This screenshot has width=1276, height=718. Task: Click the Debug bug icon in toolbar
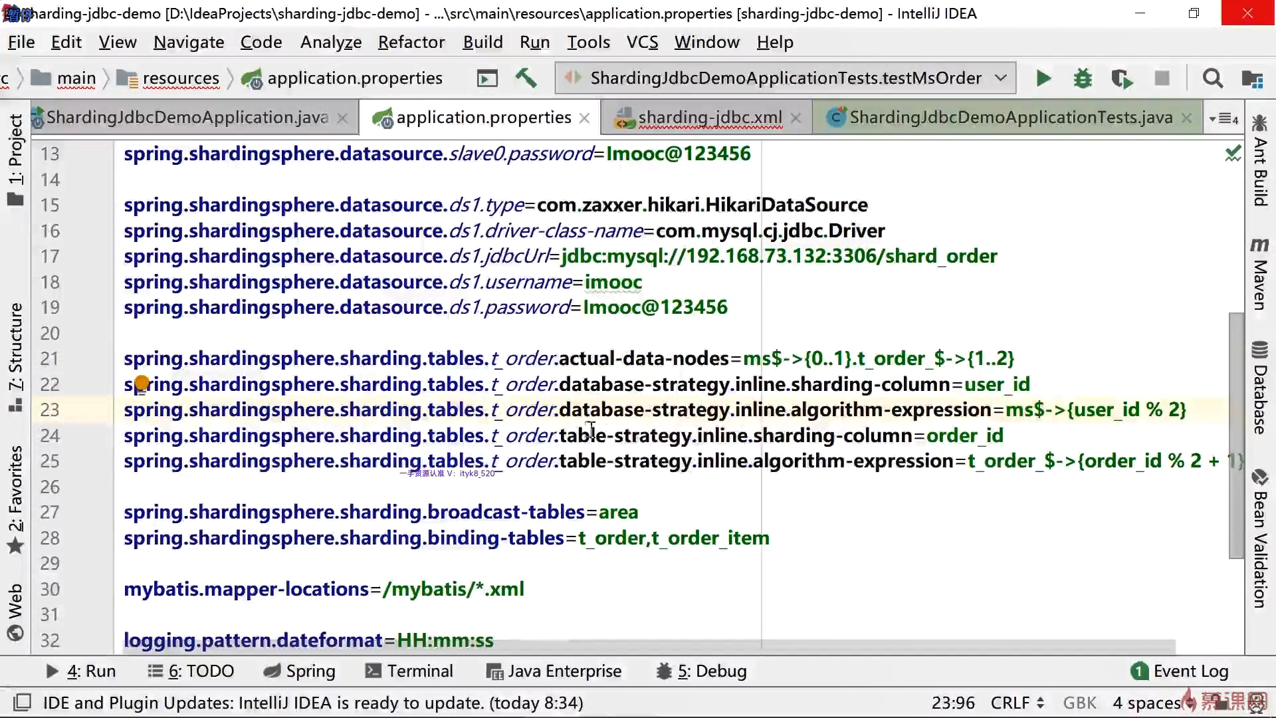tap(1083, 78)
